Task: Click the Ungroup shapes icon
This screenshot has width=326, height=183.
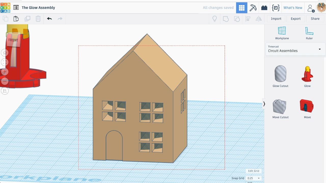Action: pos(237,19)
